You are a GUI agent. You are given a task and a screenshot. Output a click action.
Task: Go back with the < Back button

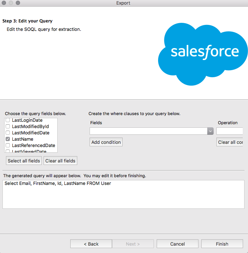tap(91, 244)
